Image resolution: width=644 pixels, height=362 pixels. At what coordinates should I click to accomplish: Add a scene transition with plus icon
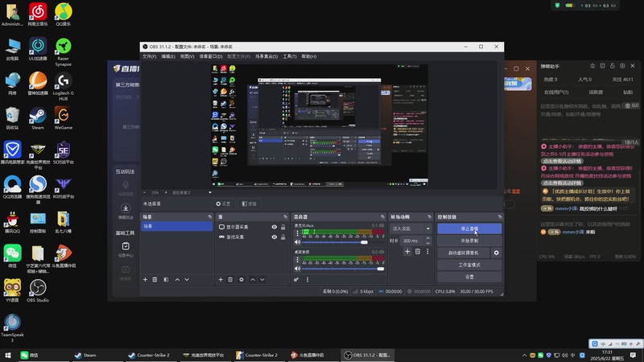407,251
